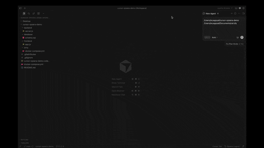Screen dimensions: 264x148
Task: Start a new chat with the plus icon
Action: click(232, 13)
